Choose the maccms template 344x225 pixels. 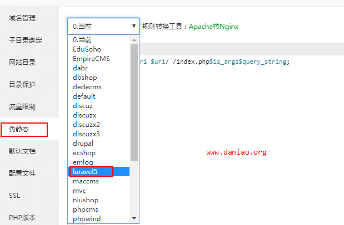coord(99,181)
